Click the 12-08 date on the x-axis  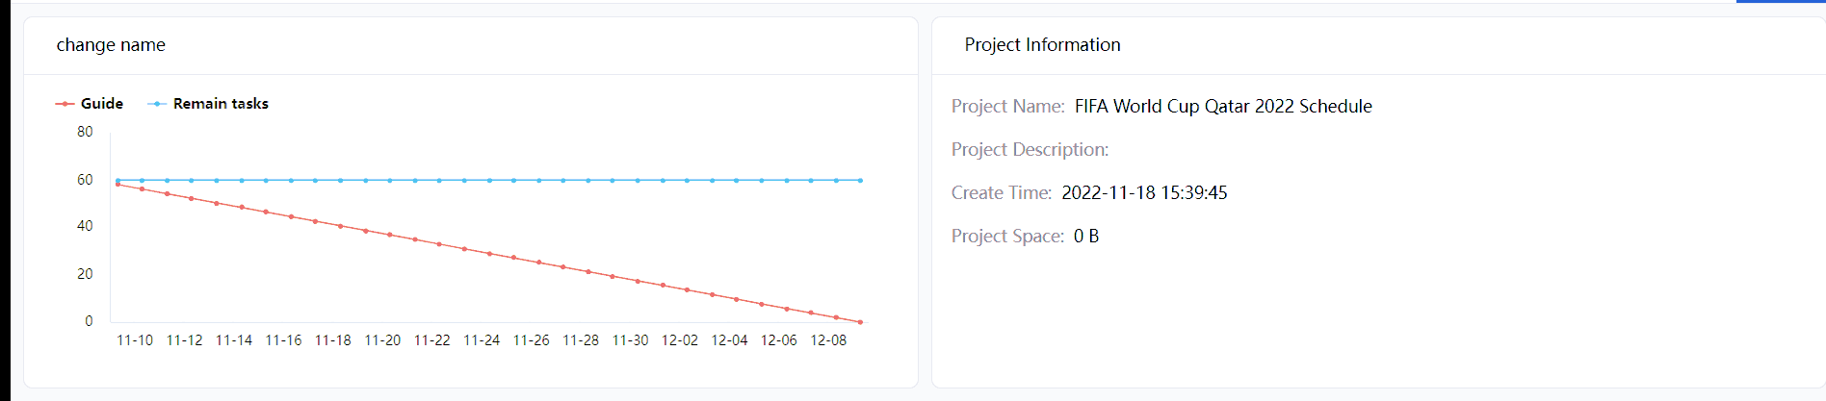point(828,340)
